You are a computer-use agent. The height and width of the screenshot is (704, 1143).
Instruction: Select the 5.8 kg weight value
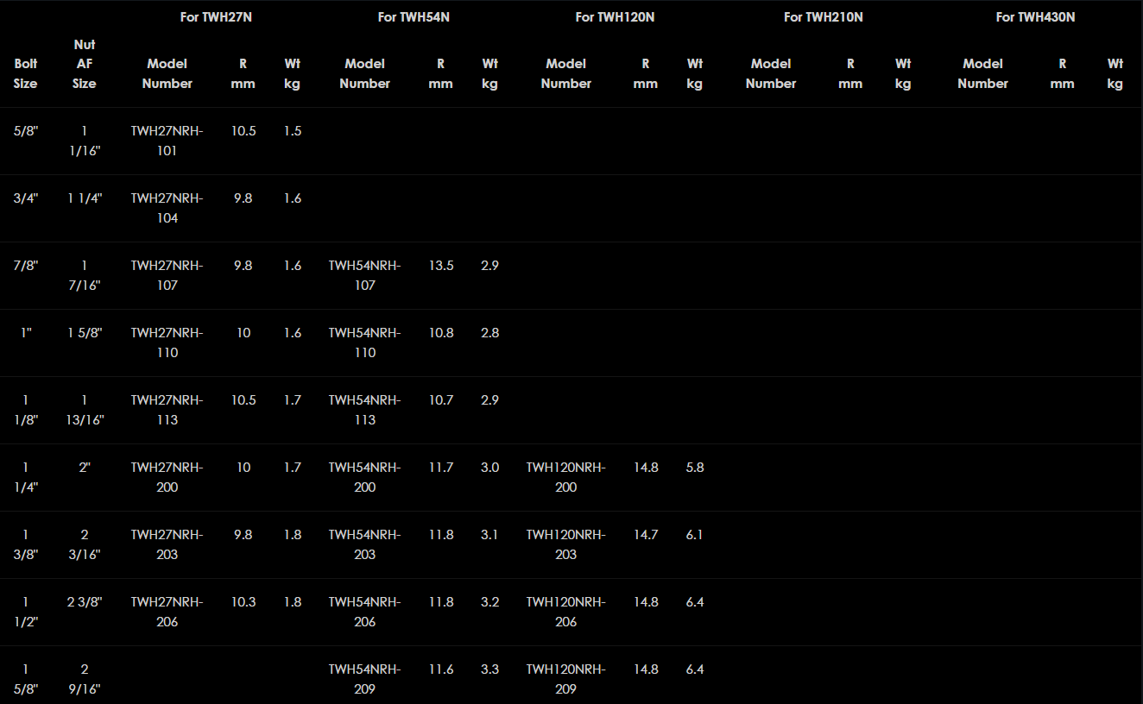coord(695,468)
